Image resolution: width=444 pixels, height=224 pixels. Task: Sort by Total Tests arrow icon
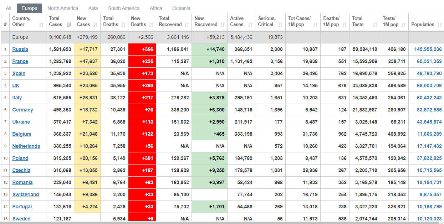coord(375,25)
